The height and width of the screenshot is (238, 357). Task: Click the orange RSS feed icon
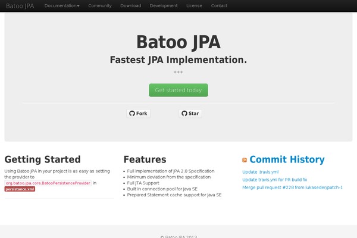[245, 160]
